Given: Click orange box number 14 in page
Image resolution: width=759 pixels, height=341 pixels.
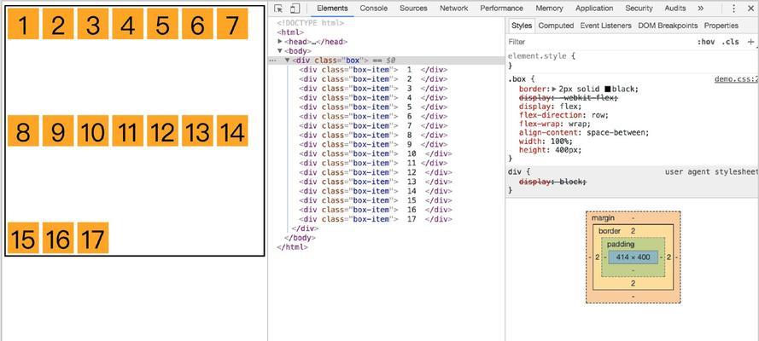Looking at the screenshot, I should point(232,130).
